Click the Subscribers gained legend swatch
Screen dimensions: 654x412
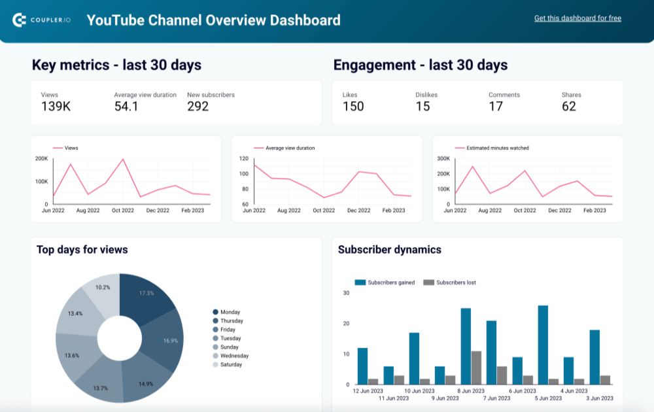pos(360,283)
